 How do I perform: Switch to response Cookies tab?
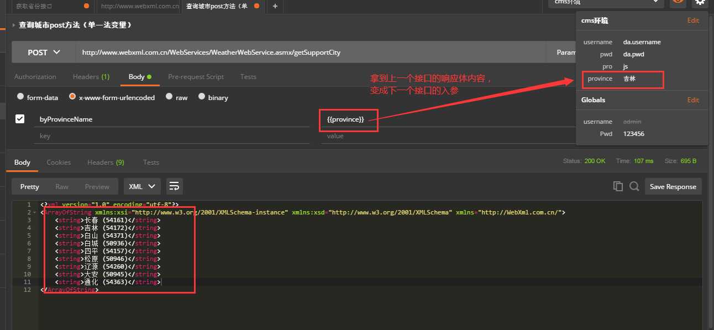click(59, 163)
